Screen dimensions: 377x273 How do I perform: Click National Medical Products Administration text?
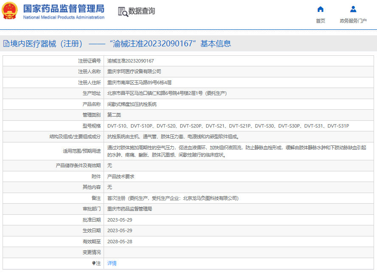[64, 17]
